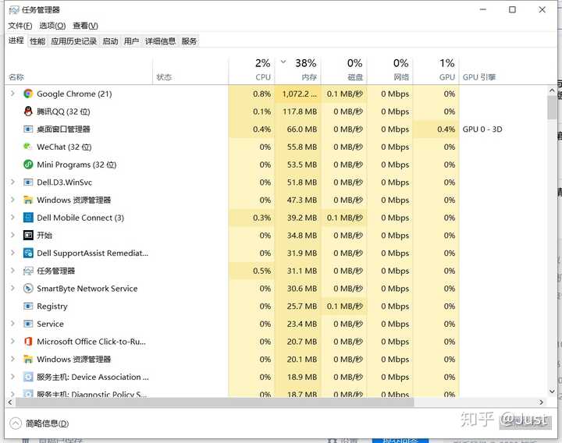Click the Registry process icon
Screen dimensions: 562x443
28,307
